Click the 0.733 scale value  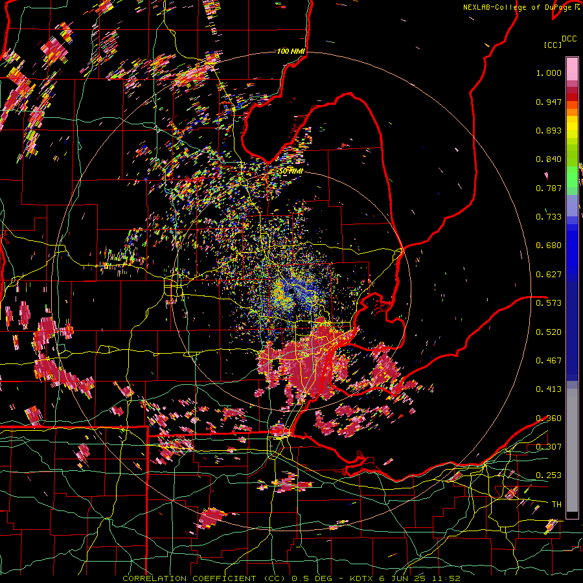point(549,217)
